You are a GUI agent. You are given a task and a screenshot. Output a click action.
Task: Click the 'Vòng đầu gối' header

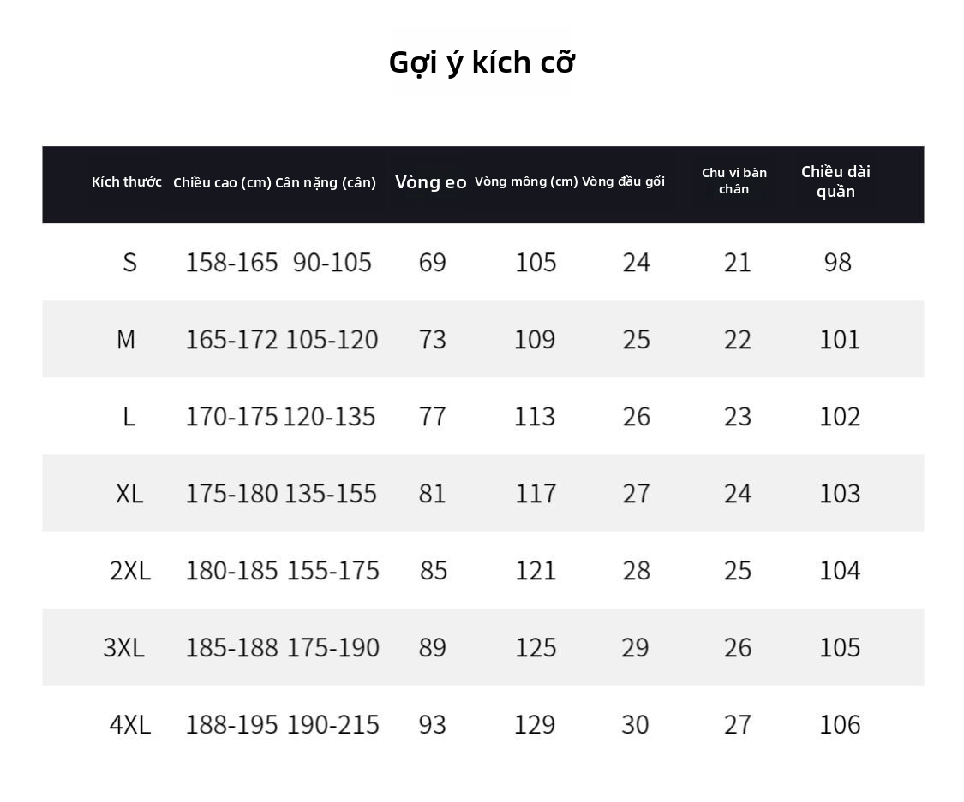pos(624,181)
